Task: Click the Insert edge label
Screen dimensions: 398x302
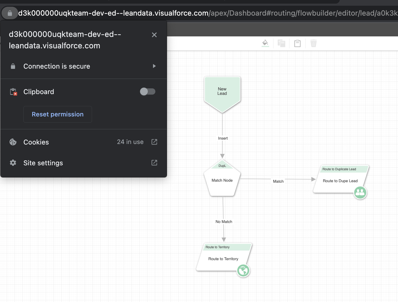Action: [x=223, y=138]
